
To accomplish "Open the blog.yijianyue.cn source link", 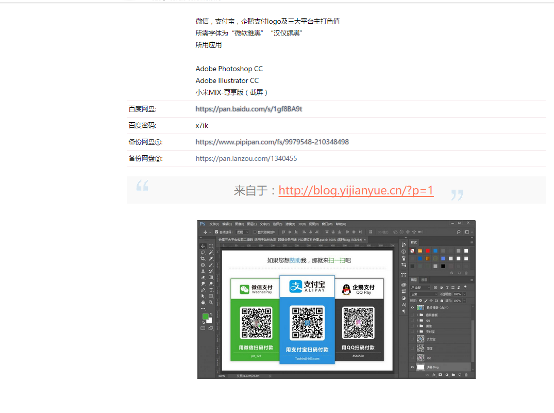I will pyautogui.click(x=356, y=190).
